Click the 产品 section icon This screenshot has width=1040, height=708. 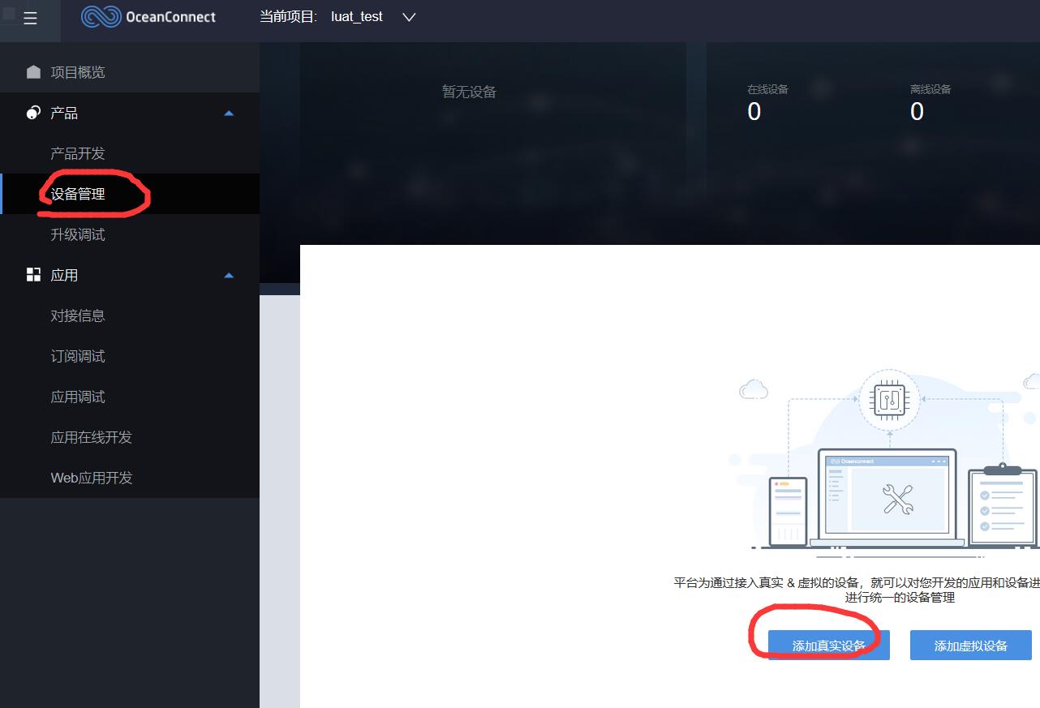33,113
